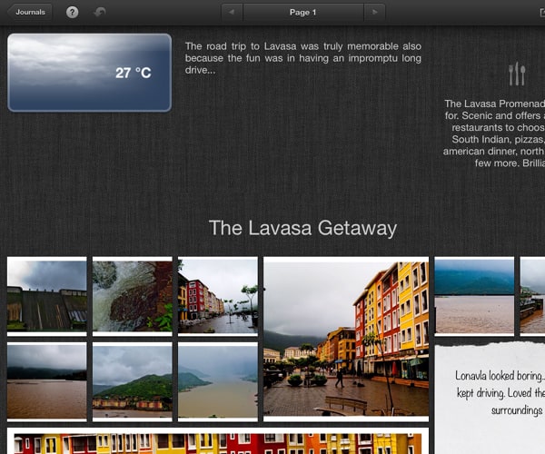Select the 'Lonavla looked boring' paper note
The height and width of the screenshot is (454, 545).
click(x=490, y=398)
